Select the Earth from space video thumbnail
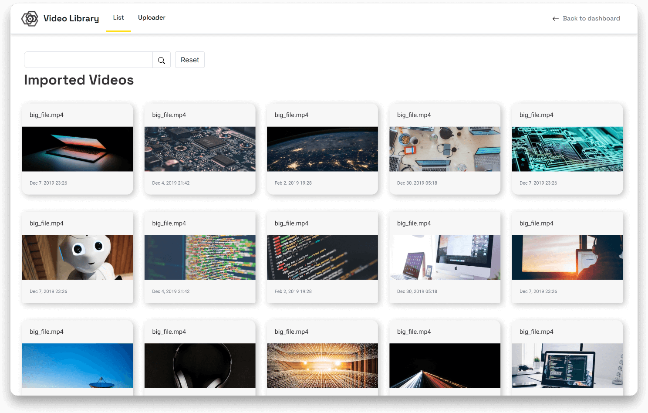648x413 pixels. click(x=322, y=149)
